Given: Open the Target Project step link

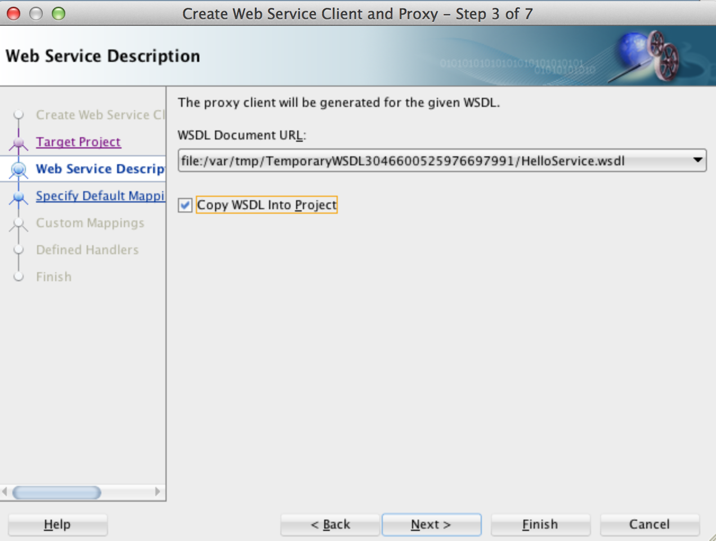Looking at the screenshot, I should (x=78, y=142).
